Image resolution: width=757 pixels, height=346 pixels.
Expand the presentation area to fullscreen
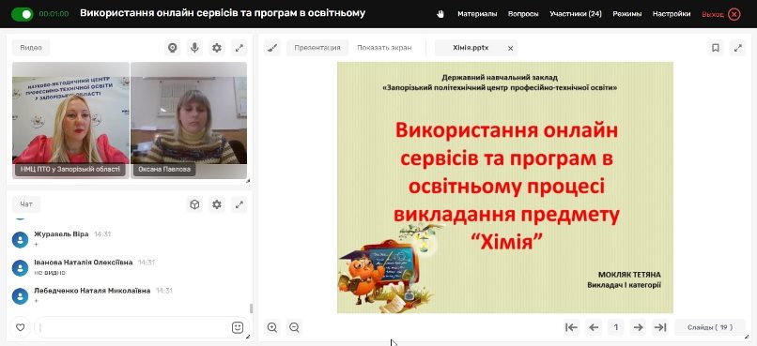click(x=737, y=48)
